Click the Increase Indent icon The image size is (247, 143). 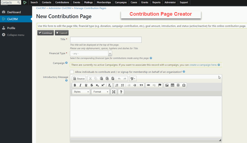coord(135,85)
